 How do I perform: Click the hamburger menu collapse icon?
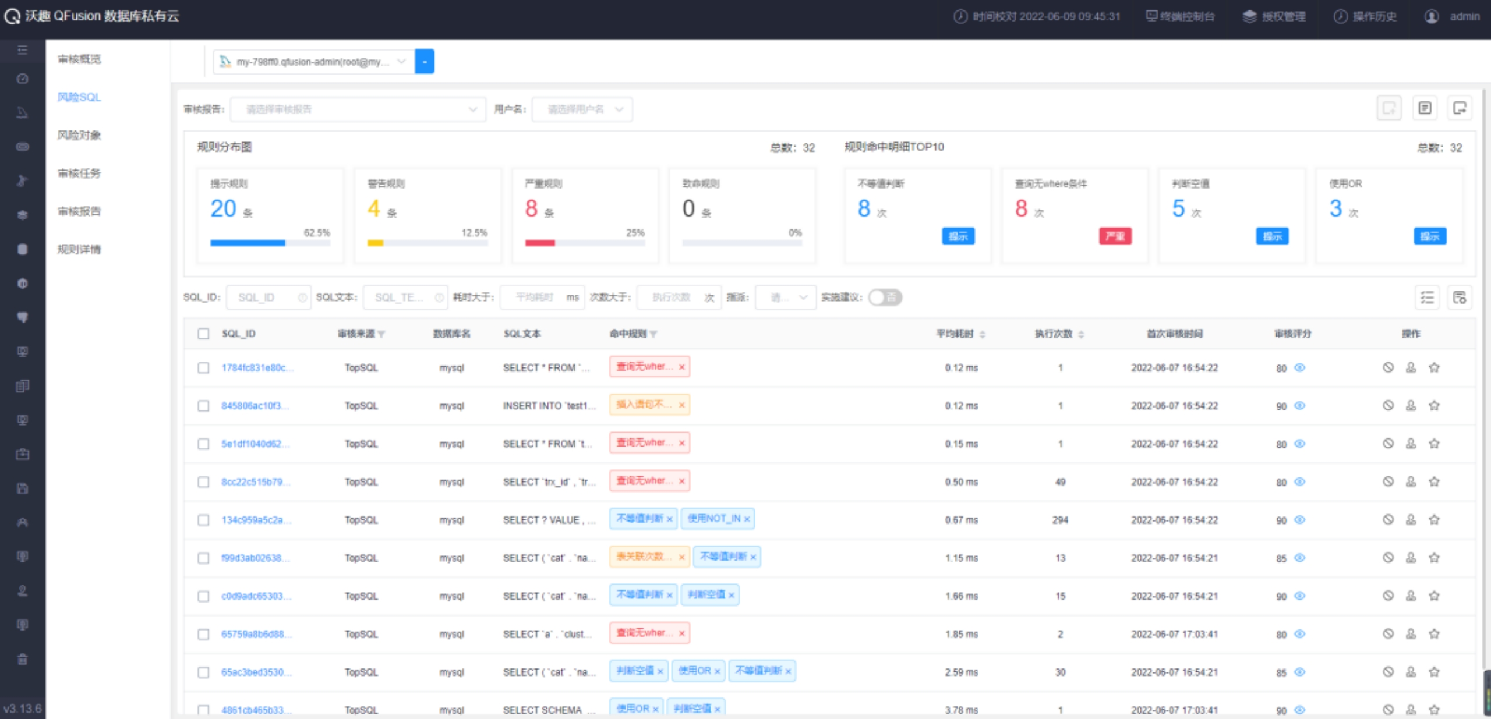pyautogui.click(x=22, y=50)
